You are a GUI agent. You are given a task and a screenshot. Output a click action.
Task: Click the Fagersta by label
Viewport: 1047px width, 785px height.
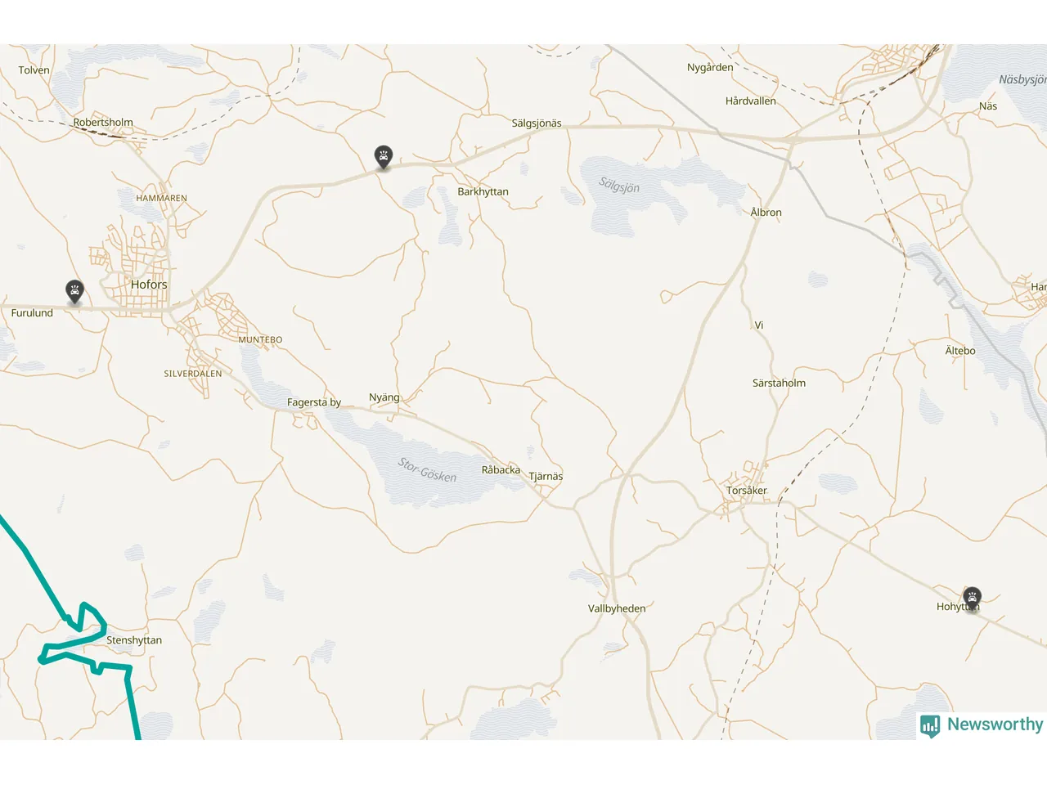tap(314, 402)
